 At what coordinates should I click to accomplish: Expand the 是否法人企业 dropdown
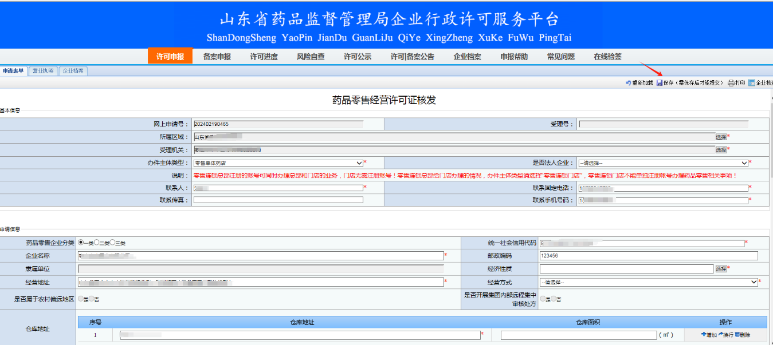pos(663,163)
